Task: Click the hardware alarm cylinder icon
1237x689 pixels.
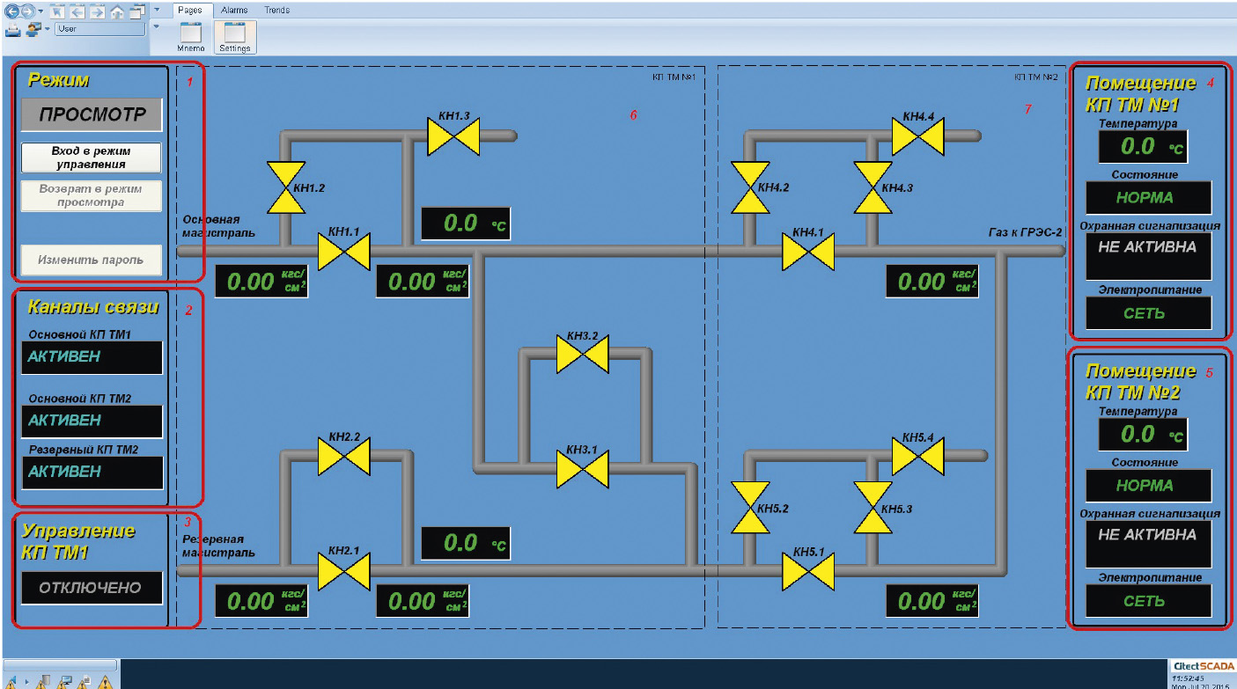Action: coord(45,681)
